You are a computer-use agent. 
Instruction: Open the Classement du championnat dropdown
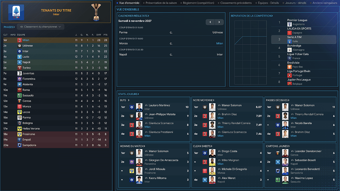41,27
